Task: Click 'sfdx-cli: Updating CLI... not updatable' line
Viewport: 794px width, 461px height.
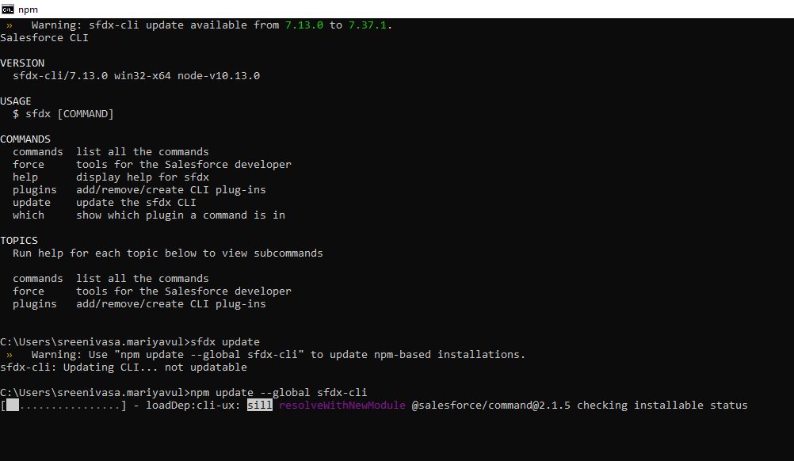Action: (x=124, y=368)
